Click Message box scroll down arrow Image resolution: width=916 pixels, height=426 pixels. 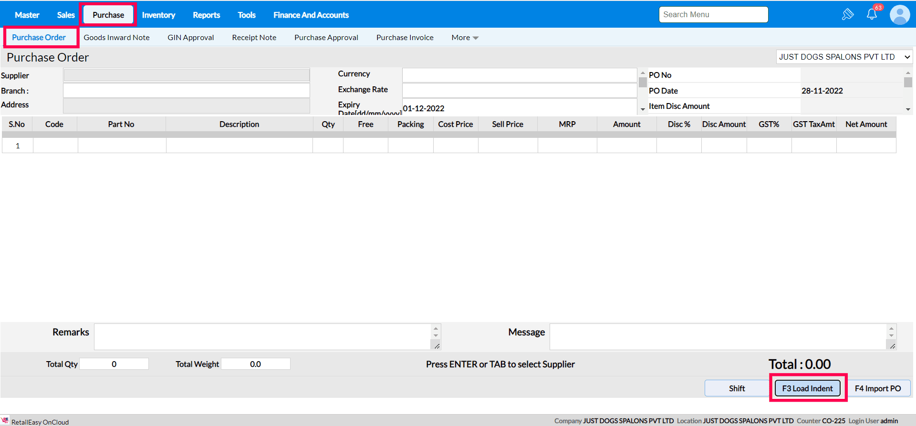click(x=891, y=335)
